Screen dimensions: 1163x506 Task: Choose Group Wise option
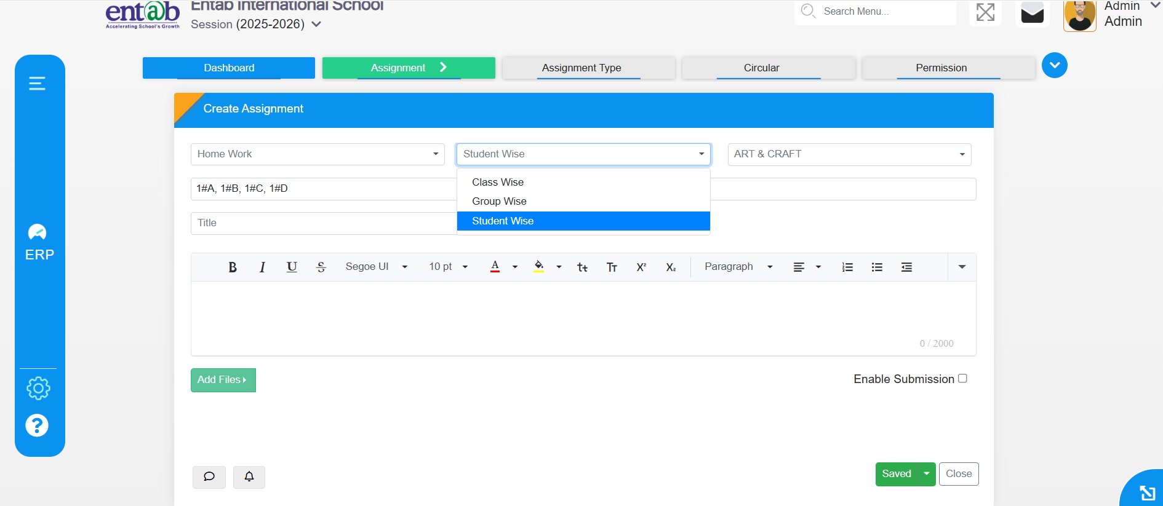pyautogui.click(x=499, y=201)
